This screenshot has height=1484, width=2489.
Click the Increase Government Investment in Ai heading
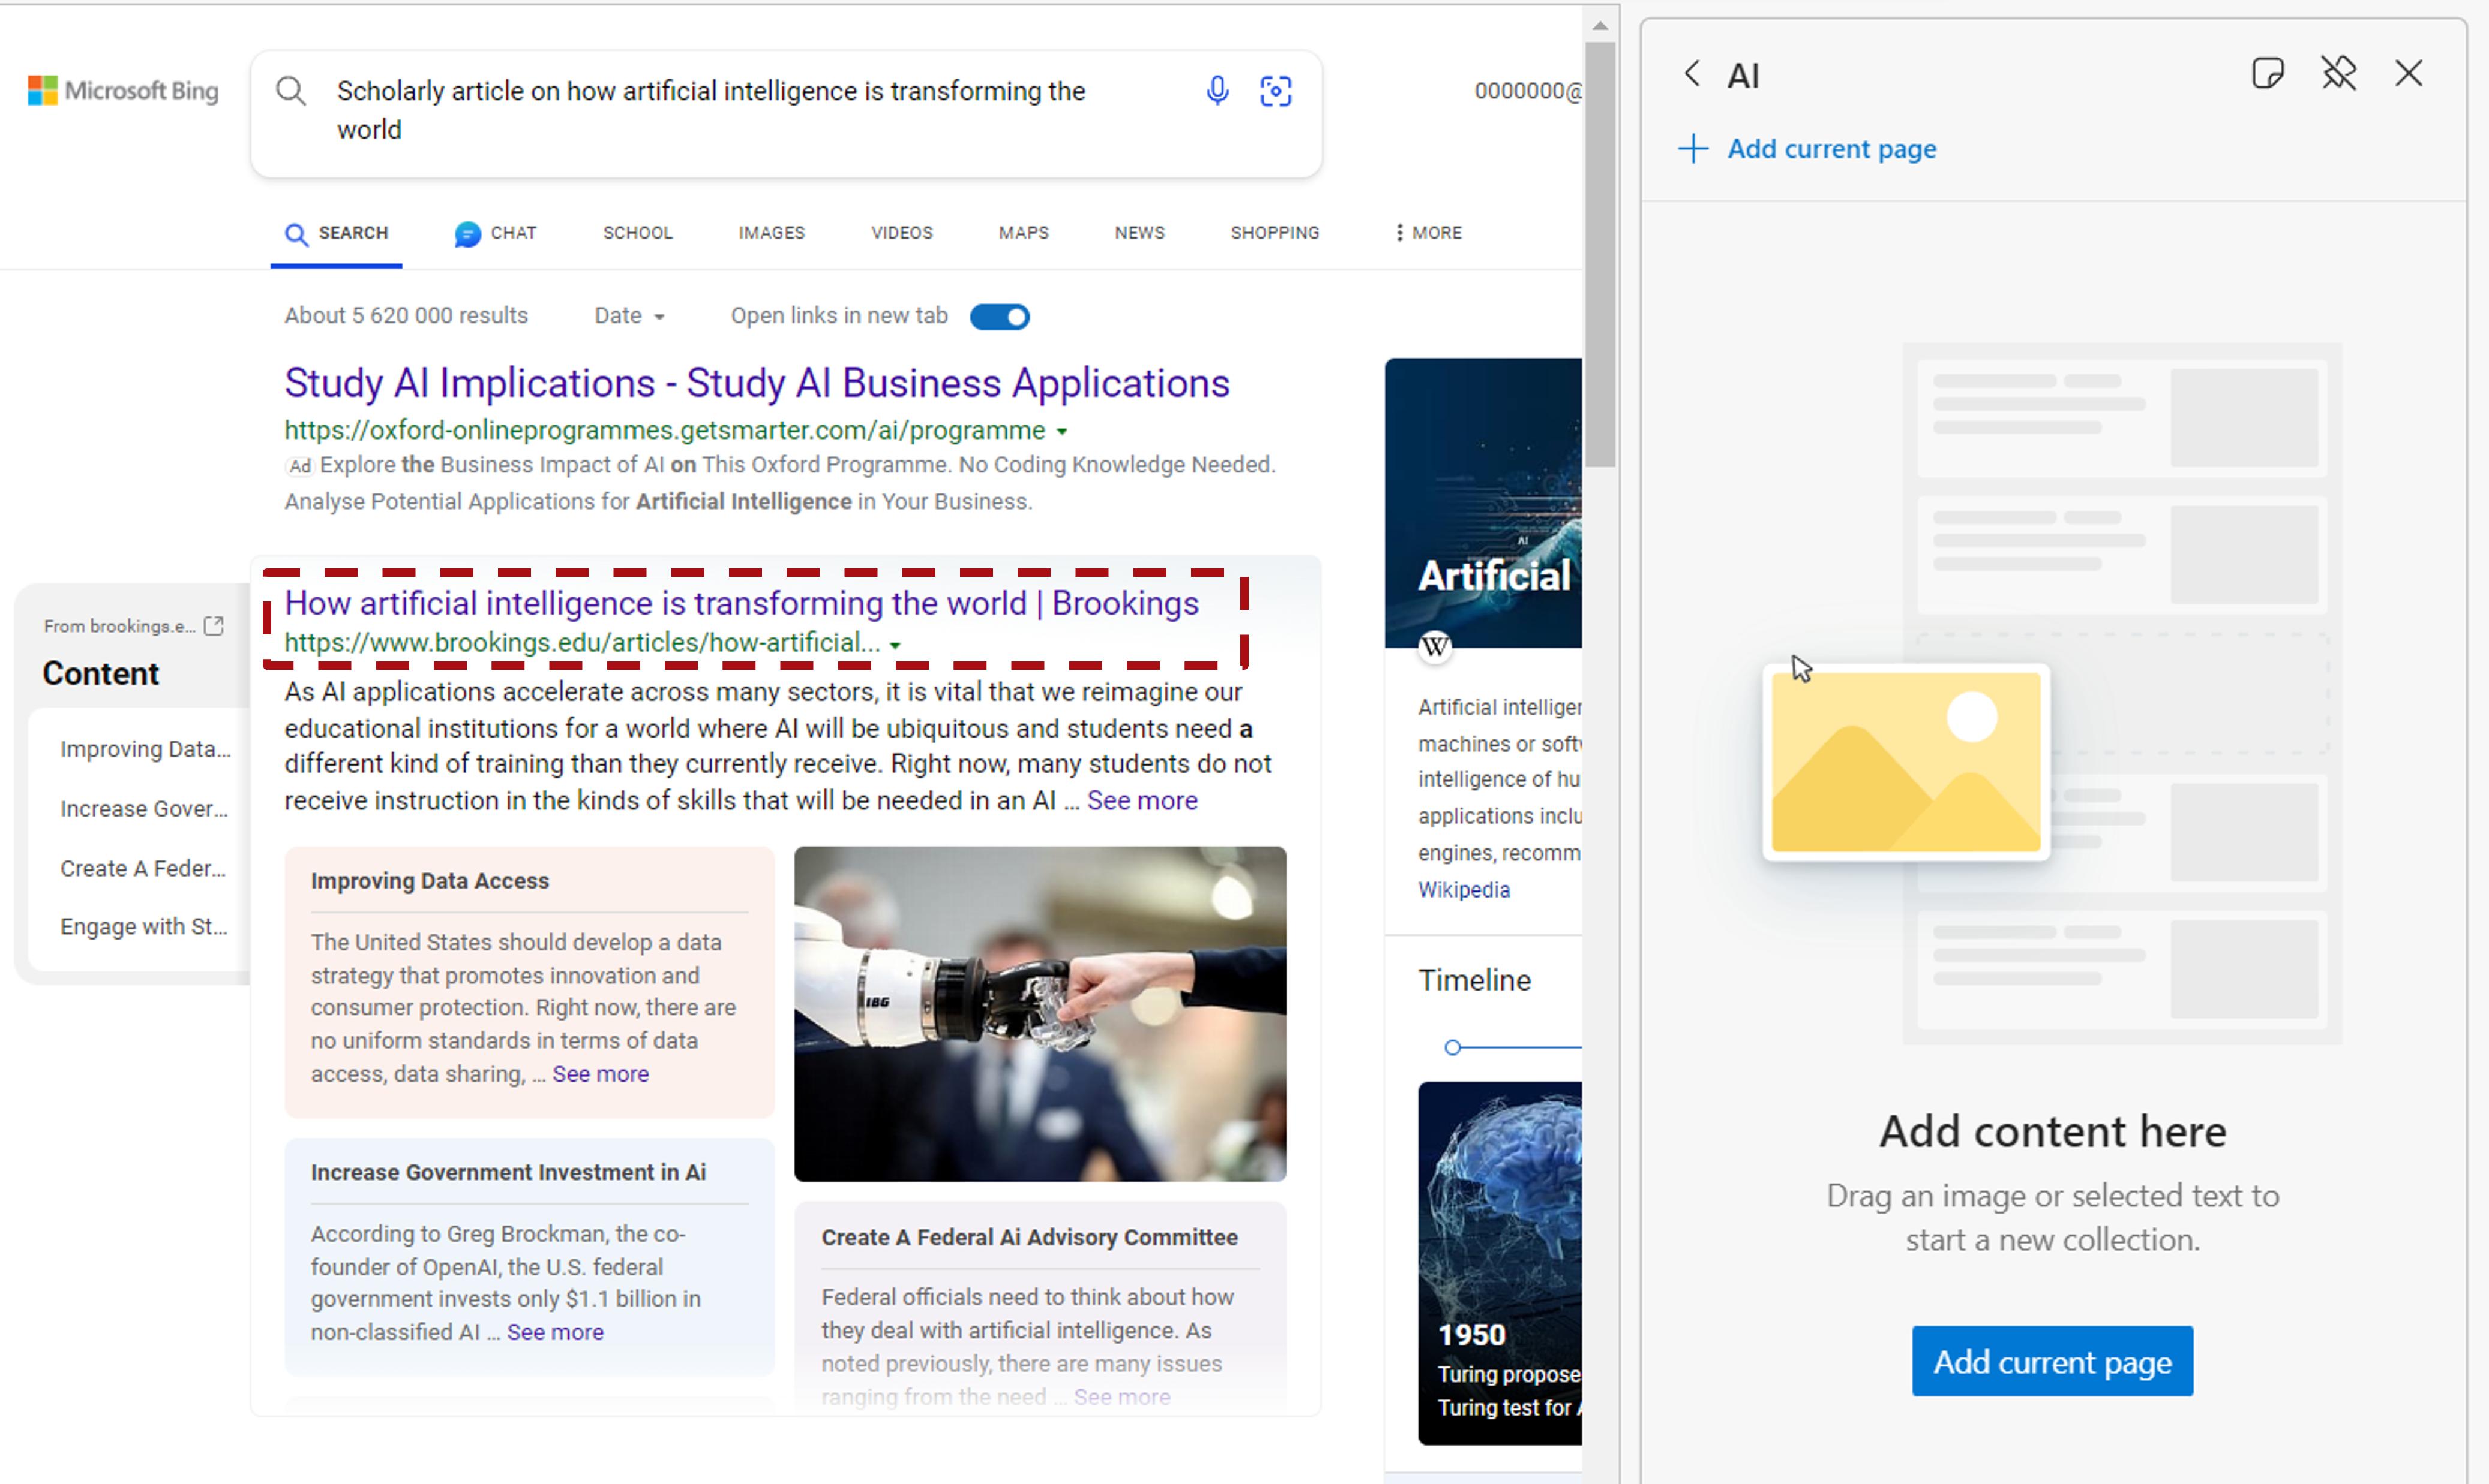(x=508, y=1173)
